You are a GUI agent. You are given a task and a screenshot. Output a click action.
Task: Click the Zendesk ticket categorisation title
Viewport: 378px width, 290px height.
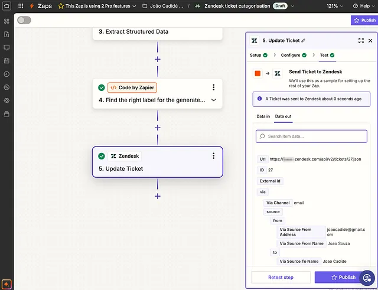tap(237, 6)
